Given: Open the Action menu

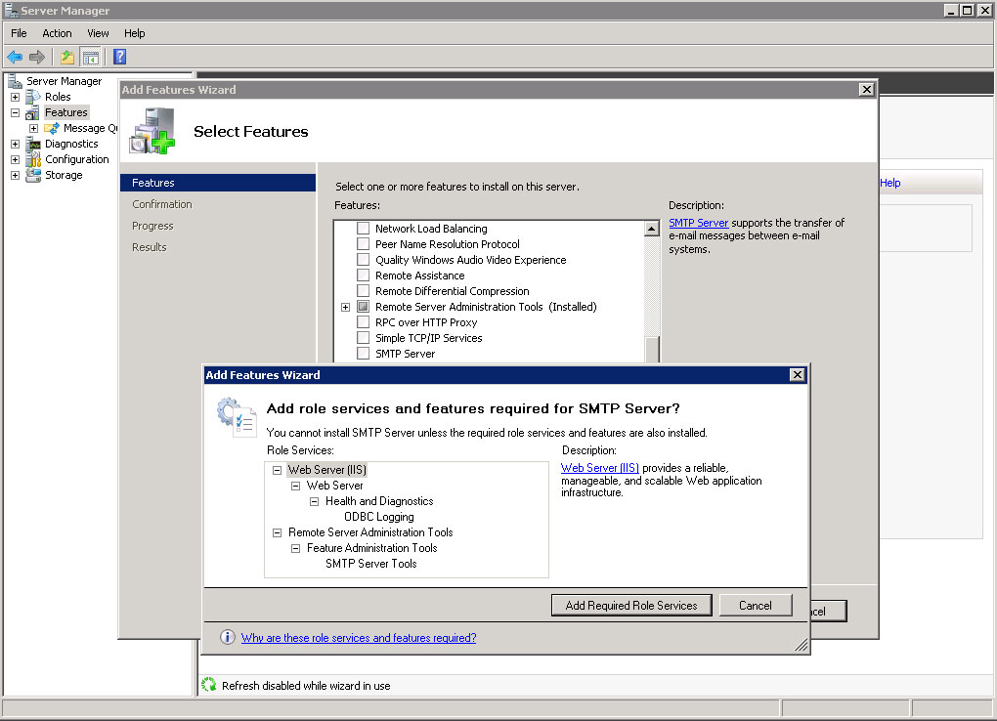Looking at the screenshot, I should (57, 33).
